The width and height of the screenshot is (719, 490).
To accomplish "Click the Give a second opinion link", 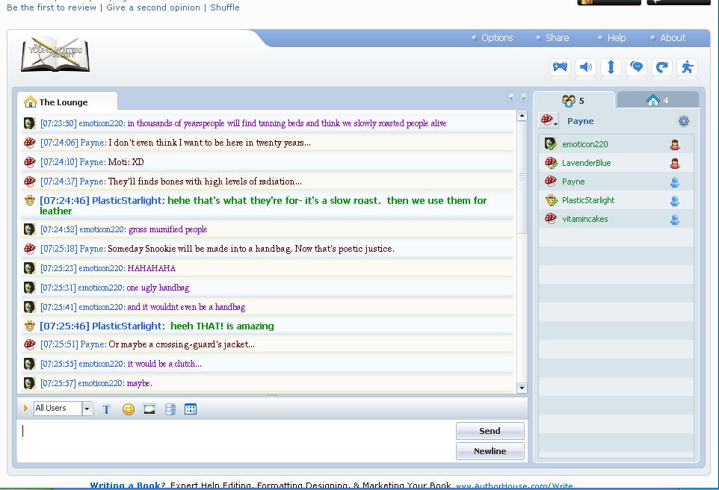I will click(153, 7).
